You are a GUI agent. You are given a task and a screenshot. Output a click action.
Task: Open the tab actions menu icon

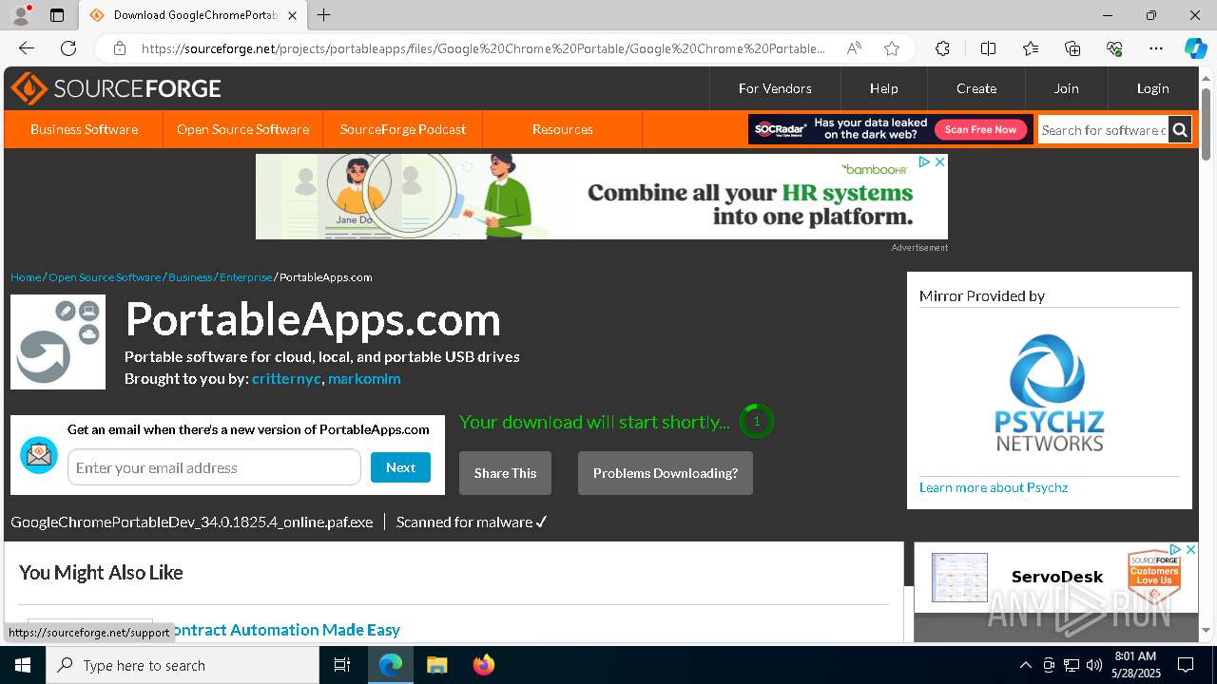(57, 15)
